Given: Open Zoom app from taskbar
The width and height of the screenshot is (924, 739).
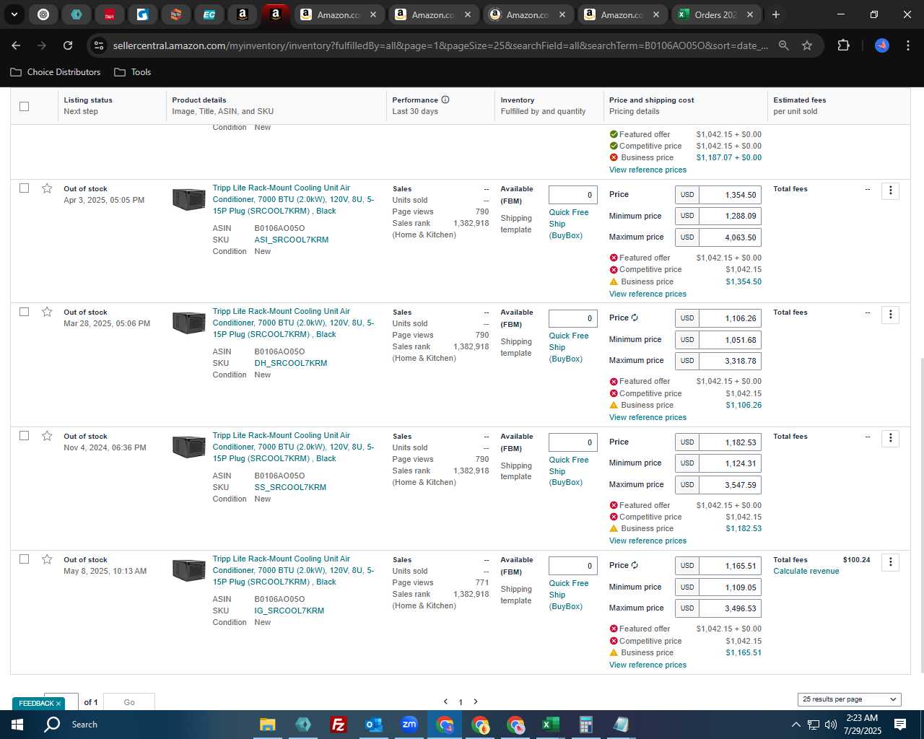Looking at the screenshot, I should (409, 725).
